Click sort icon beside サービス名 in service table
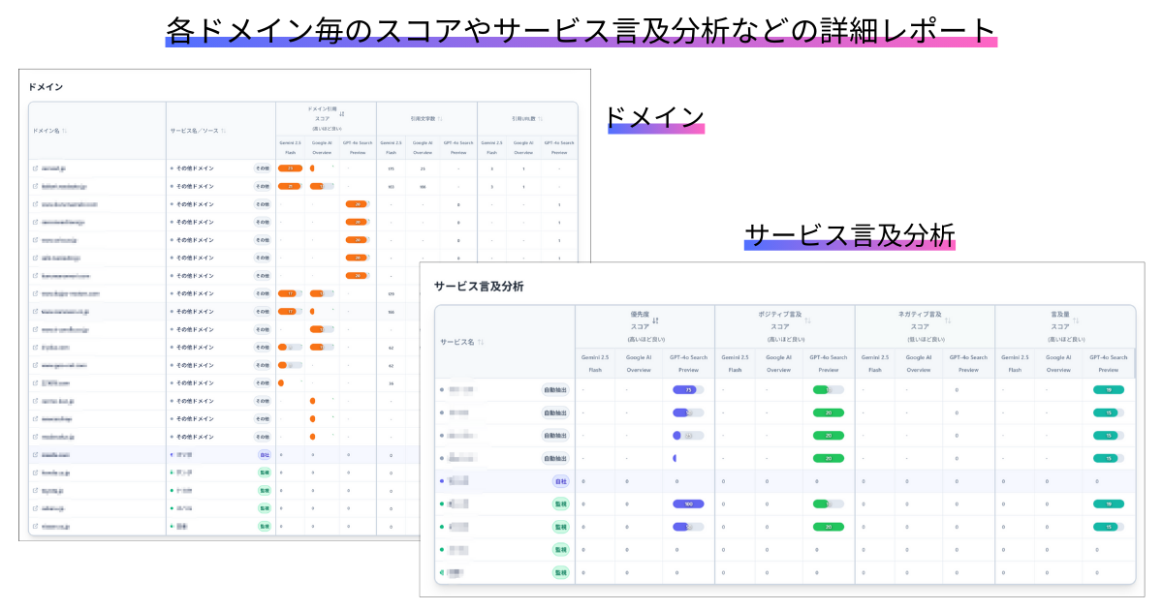The width and height of the screenshot is (1163, 610). [x=481, y=342]
